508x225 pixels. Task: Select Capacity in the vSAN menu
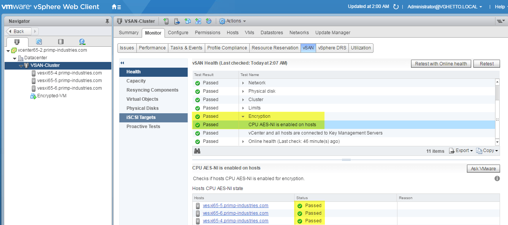(154, 81)
